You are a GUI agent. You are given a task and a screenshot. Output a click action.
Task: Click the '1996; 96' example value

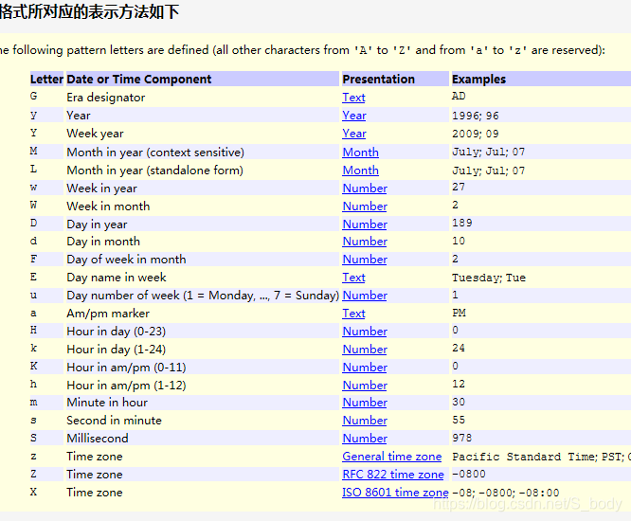(476, 116)
